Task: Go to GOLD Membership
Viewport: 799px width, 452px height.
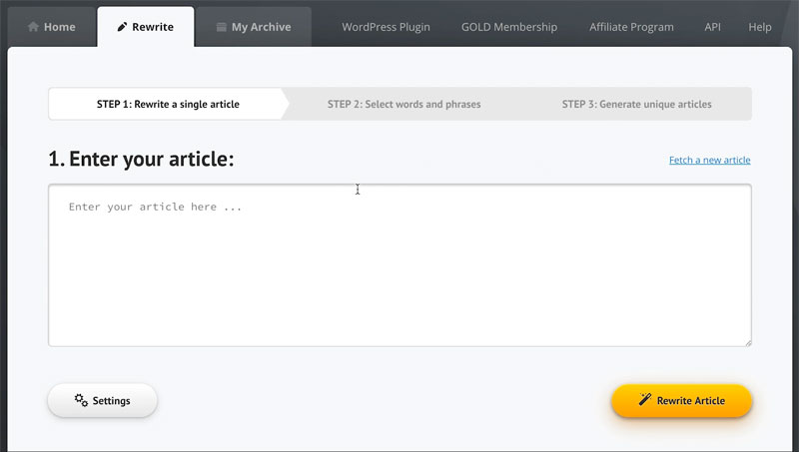Action: (x=509, y=27)
